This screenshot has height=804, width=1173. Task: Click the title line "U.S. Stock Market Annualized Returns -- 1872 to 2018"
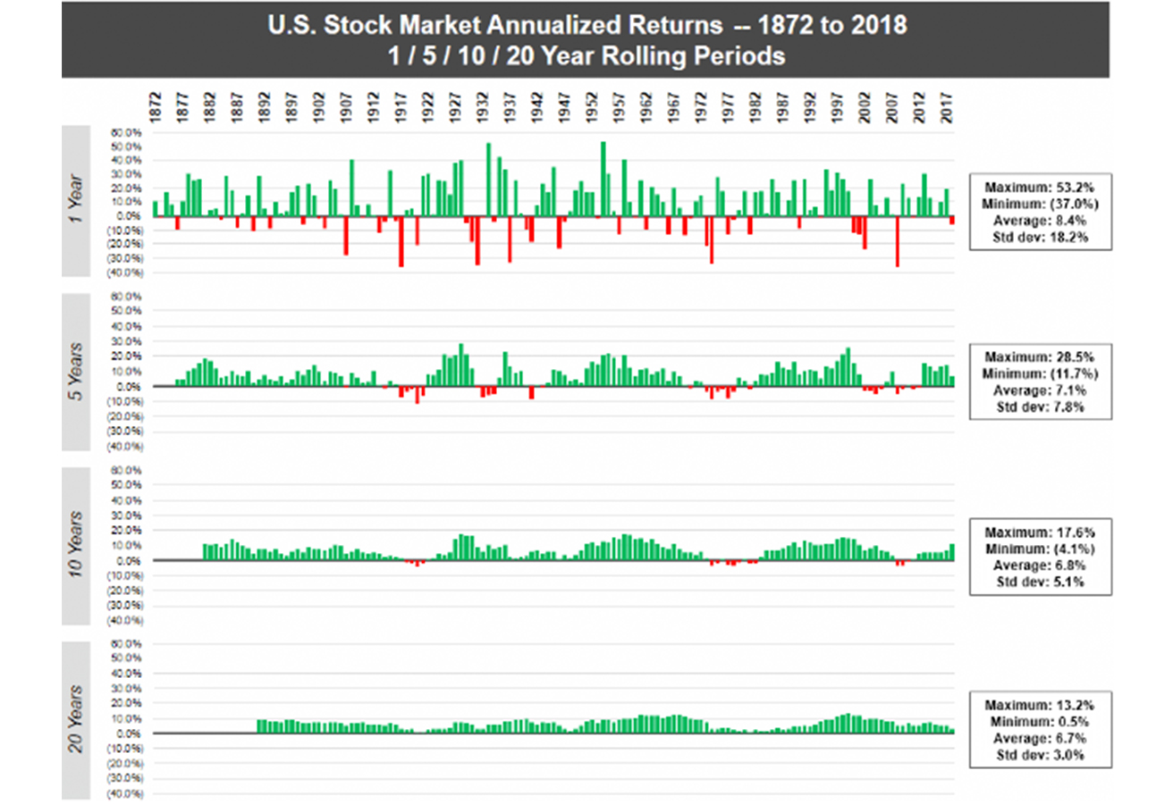(x=587, y=25)
